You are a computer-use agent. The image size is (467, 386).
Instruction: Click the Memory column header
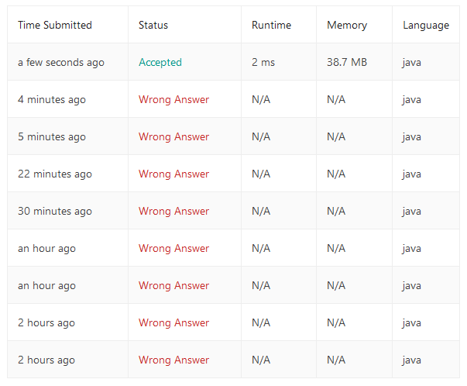point(347,26)
